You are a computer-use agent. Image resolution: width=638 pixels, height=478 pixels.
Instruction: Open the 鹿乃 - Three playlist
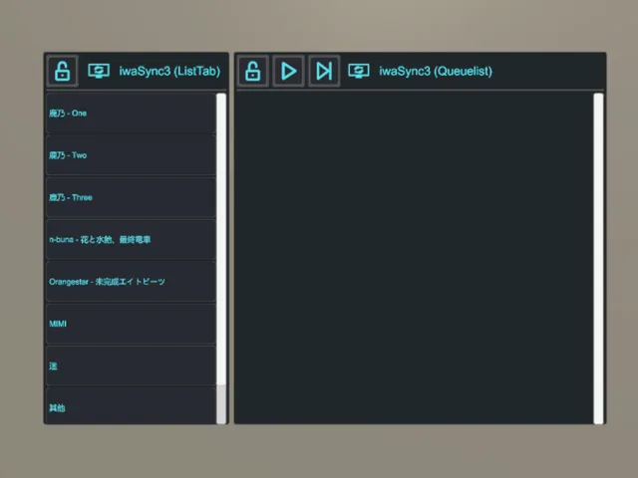(131, 197)
